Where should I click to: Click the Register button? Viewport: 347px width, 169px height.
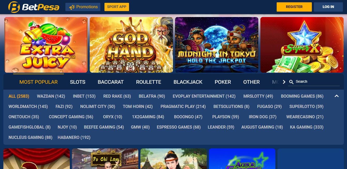[x=294, y=7]
